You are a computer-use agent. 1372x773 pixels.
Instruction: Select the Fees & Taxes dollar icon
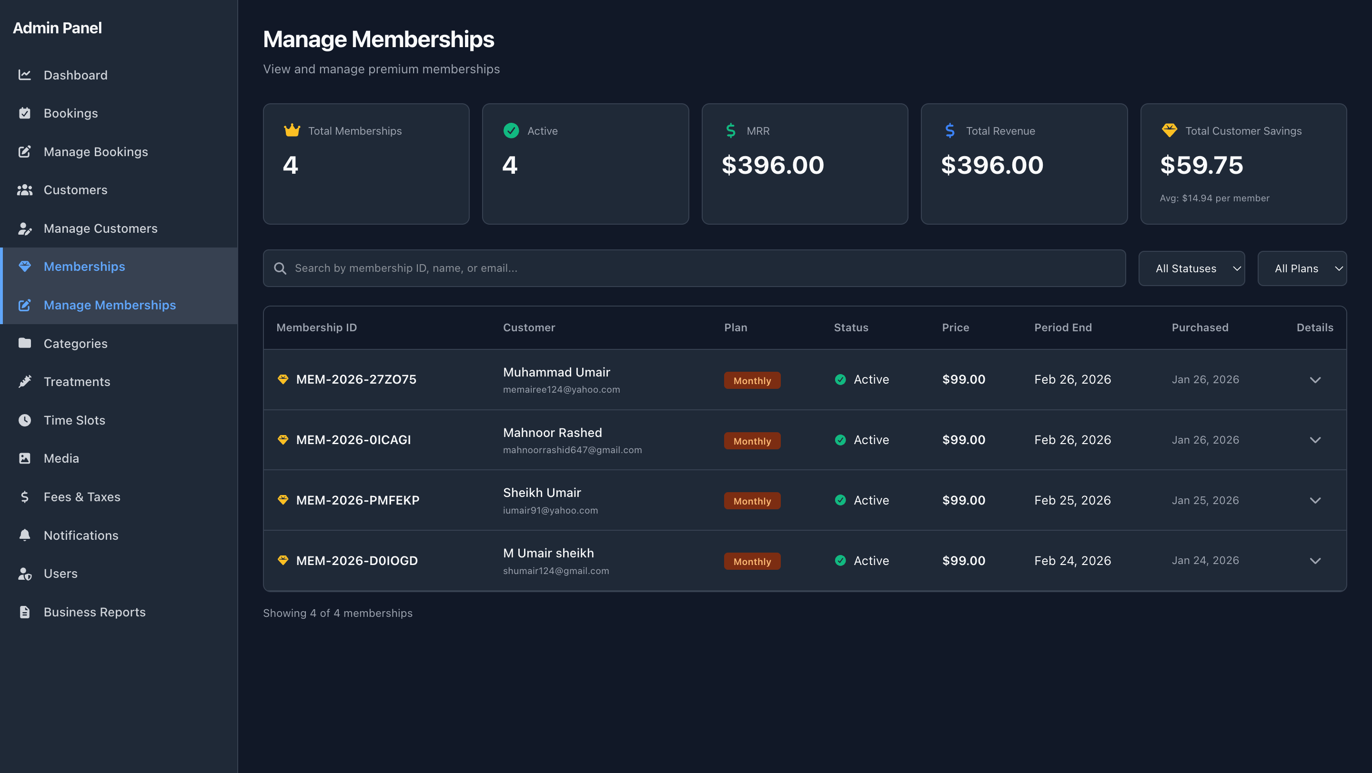click(x=25, y=496)
